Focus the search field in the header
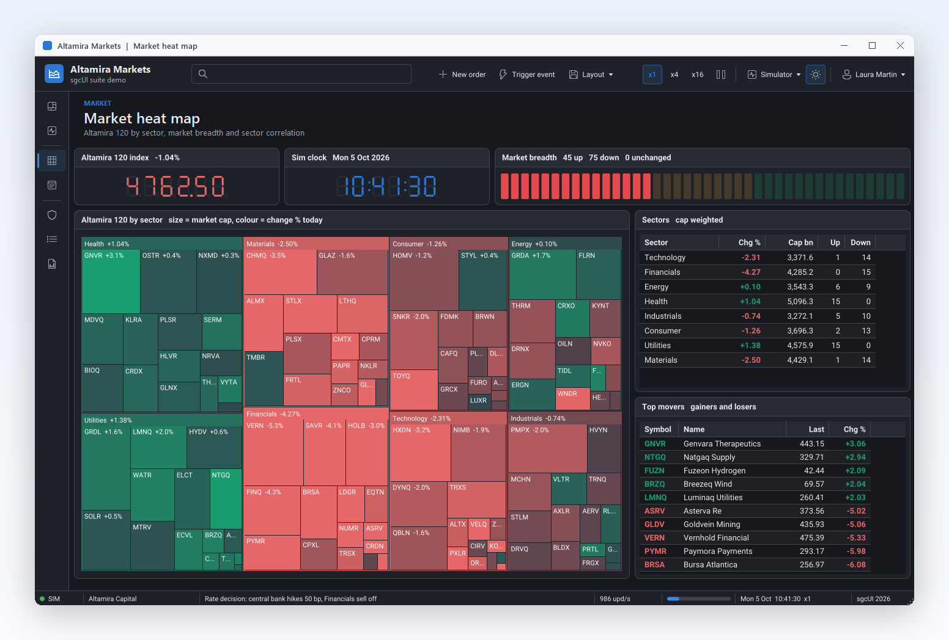Screen dimensions: 949x640 pos(301,74)
